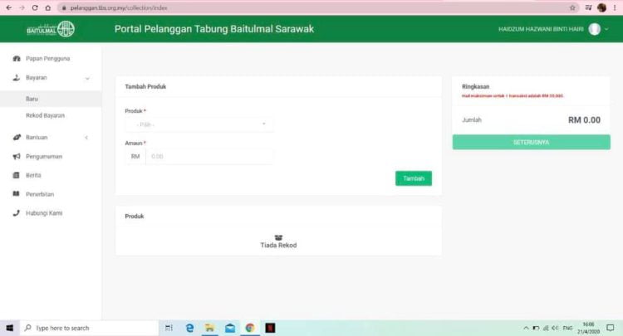Click the media control icon in Chrome toolbar
This screenshot has height=336, width=623.
pos(588,7)
